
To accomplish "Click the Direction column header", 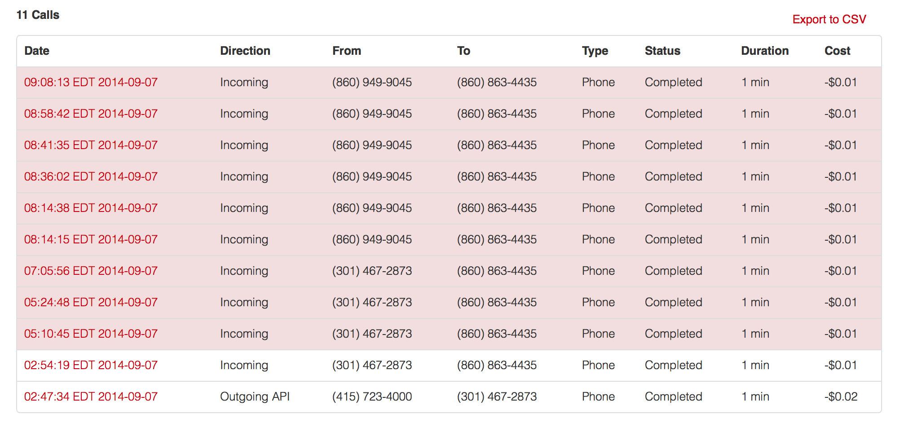I will [x=245, y=51].
